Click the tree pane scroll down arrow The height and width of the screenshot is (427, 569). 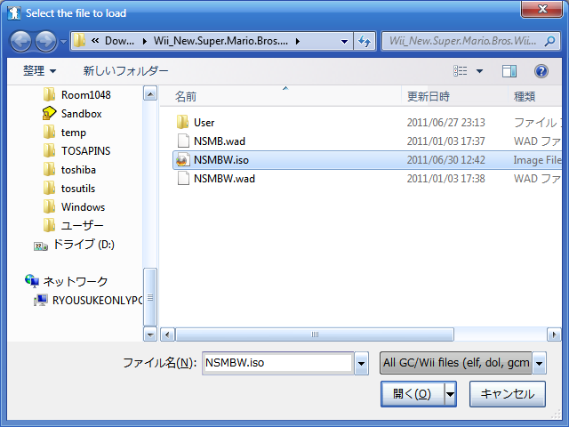(150, 334)
